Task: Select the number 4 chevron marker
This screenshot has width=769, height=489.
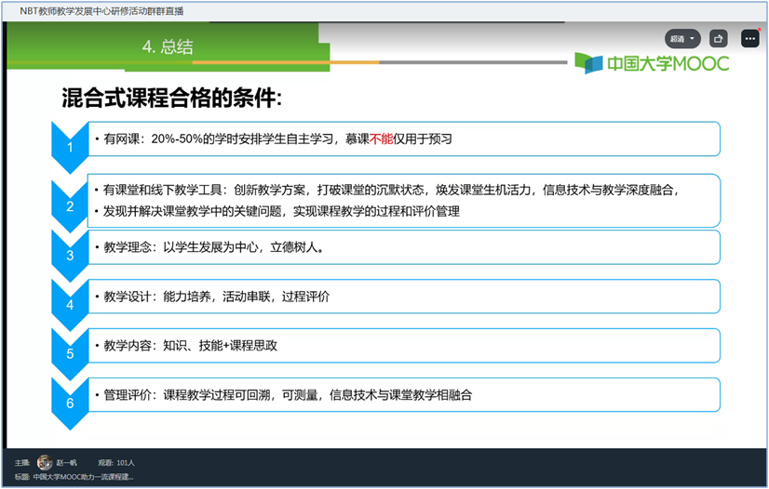Action: 70,303
